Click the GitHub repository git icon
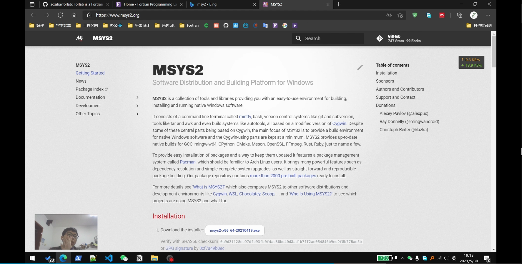The height and width of the screenshot is (264, 522). pos(380,39)
